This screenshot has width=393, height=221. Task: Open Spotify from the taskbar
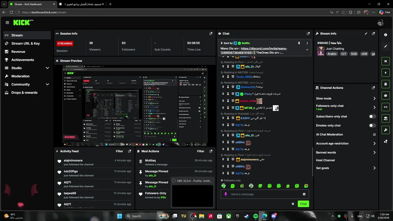tap(255, 216)
